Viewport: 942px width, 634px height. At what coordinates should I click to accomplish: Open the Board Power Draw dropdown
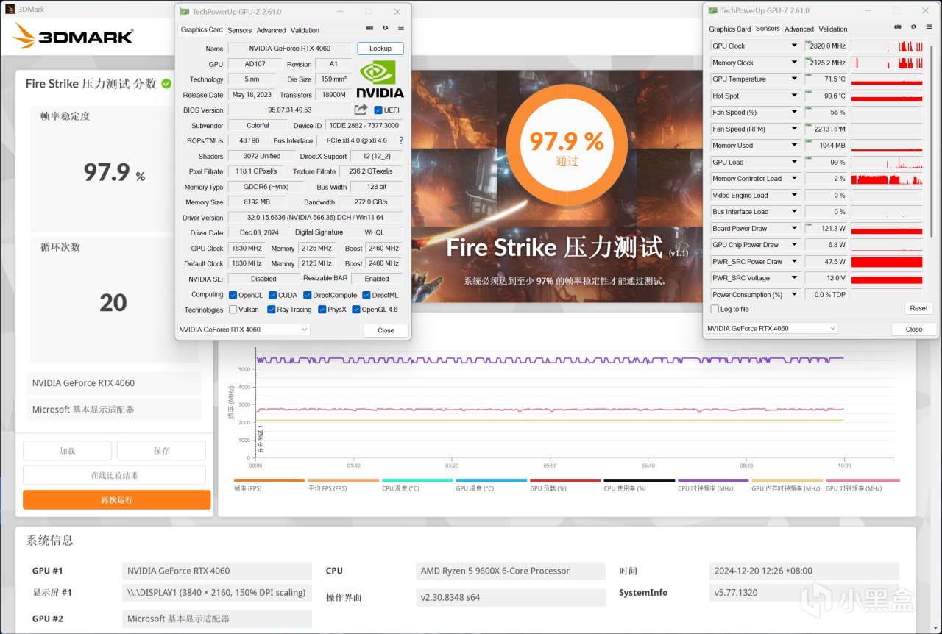794,228
